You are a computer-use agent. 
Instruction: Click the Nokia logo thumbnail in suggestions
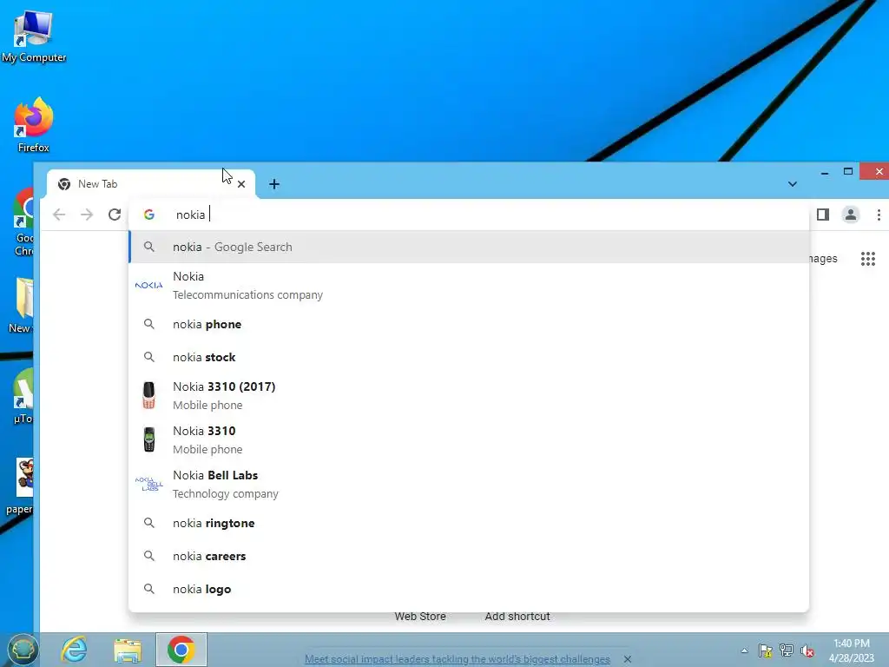tap(149, 285)
